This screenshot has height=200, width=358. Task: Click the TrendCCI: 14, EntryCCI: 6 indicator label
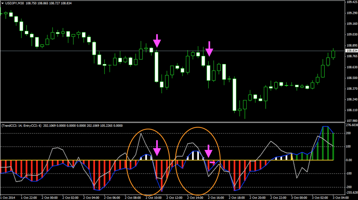click(21, 126)
